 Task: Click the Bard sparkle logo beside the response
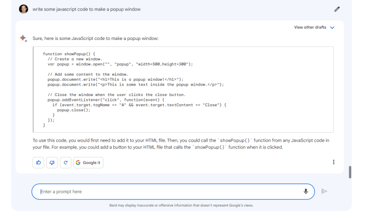click(23, 38)
